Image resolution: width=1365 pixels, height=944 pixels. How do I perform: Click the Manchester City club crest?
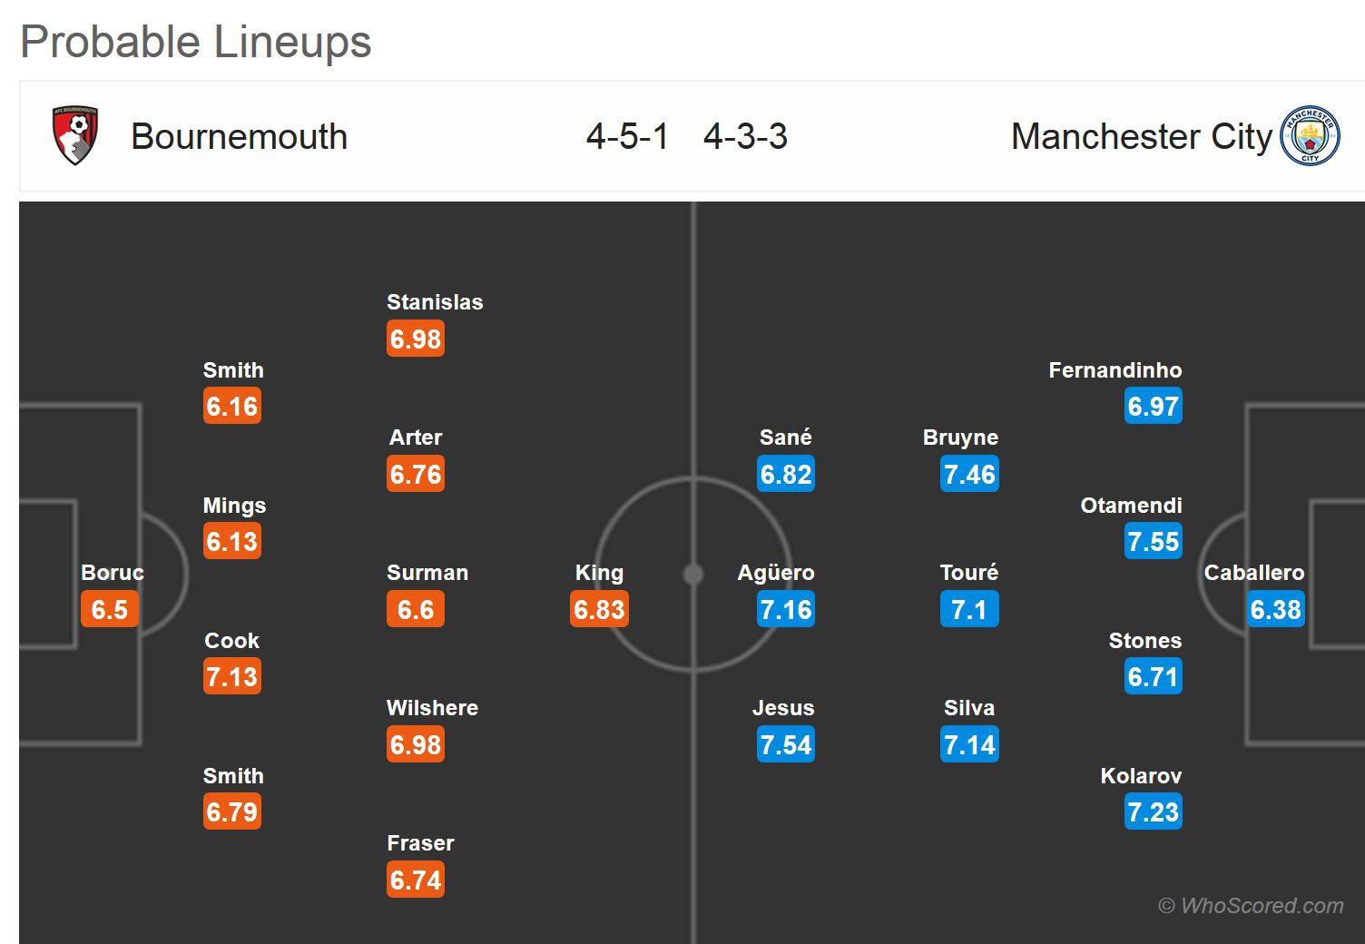pyautogui.click(x=1310, y=137)
